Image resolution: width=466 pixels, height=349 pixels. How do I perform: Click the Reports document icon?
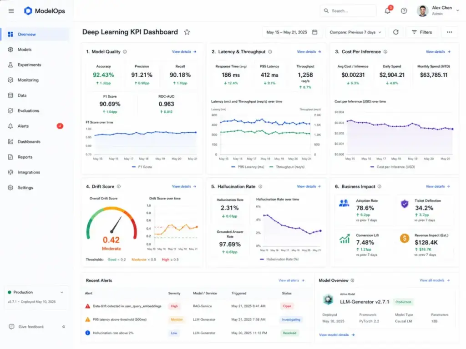[10, 157]
